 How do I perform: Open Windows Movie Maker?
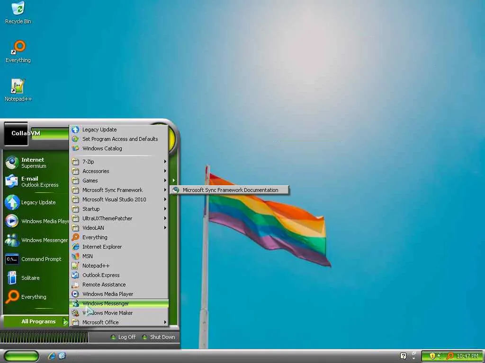pos(119,313)
